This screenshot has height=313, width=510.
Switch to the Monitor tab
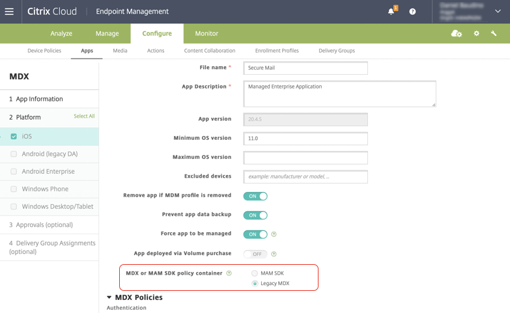point(206,33)
